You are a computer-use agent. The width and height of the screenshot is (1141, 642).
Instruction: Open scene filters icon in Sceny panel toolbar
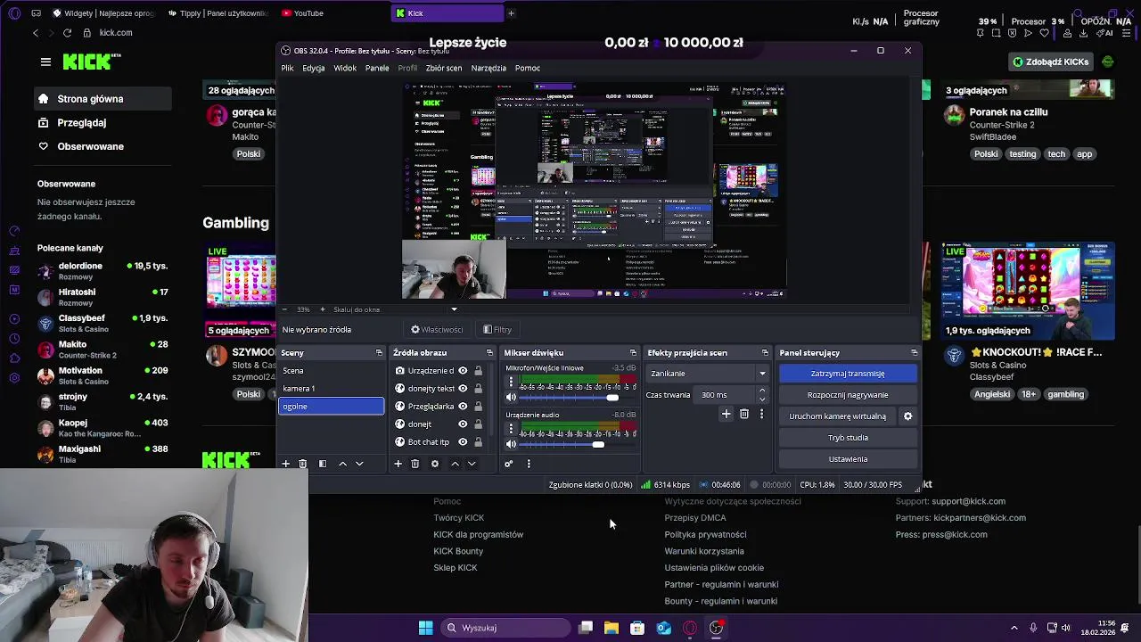click(x=323, y=464)
